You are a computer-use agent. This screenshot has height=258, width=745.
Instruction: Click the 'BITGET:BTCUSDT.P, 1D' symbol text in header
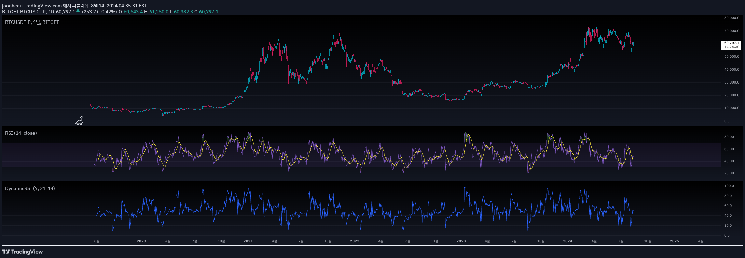(x=28, y=12)
